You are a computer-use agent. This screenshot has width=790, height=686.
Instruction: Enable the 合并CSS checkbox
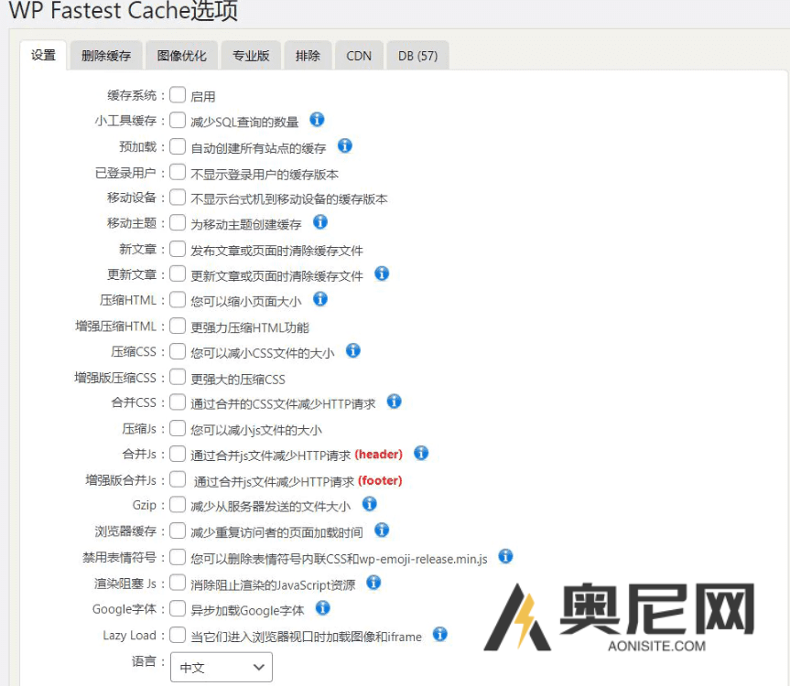pyautogui.click(x=178, y=402)
